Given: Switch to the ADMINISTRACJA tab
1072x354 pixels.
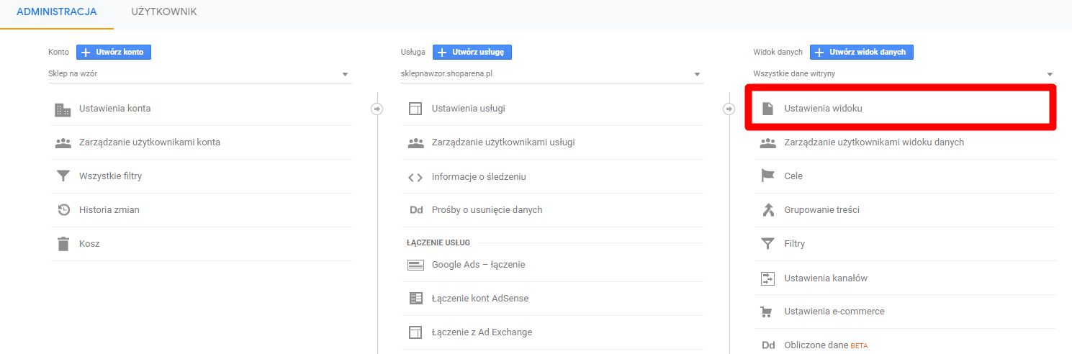Looking at the screenshot, I should click(x=57, y=12).
